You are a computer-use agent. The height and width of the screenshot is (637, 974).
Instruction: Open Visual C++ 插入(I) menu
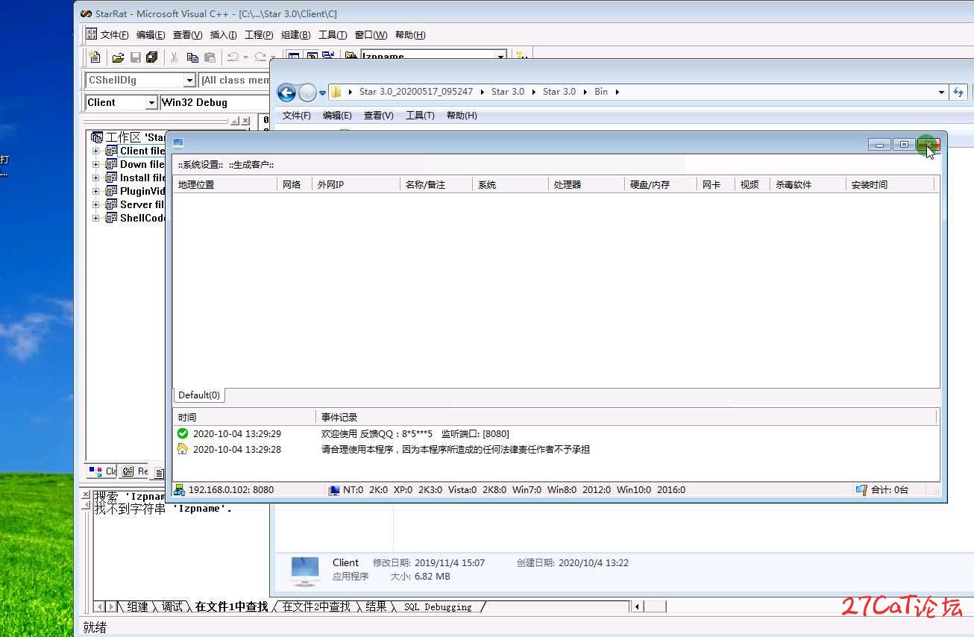223,35
